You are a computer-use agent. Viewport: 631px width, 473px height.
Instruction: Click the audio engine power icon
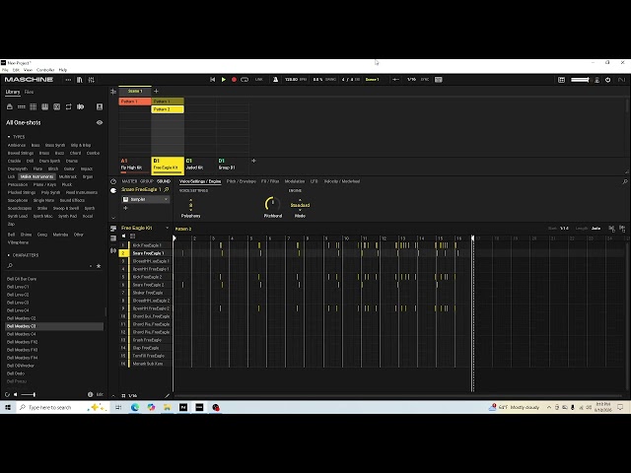pos(607,80)
